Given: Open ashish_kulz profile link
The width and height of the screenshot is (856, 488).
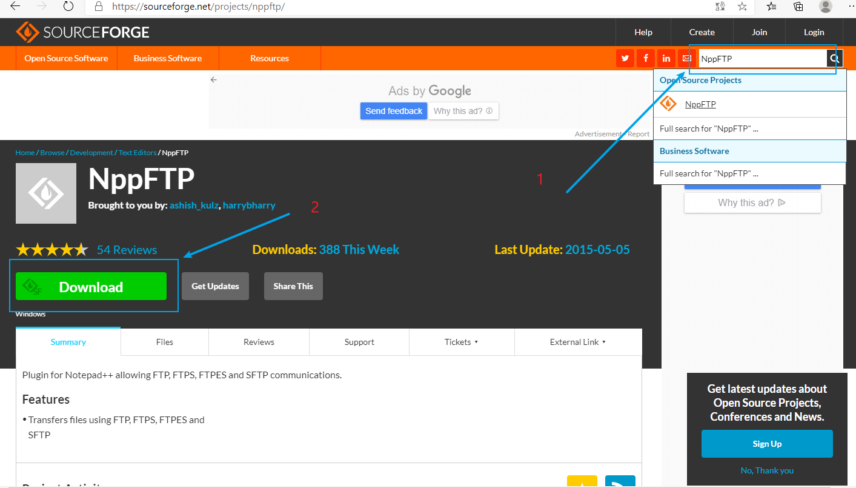Looking at the screenshot, I should (194, 206).
